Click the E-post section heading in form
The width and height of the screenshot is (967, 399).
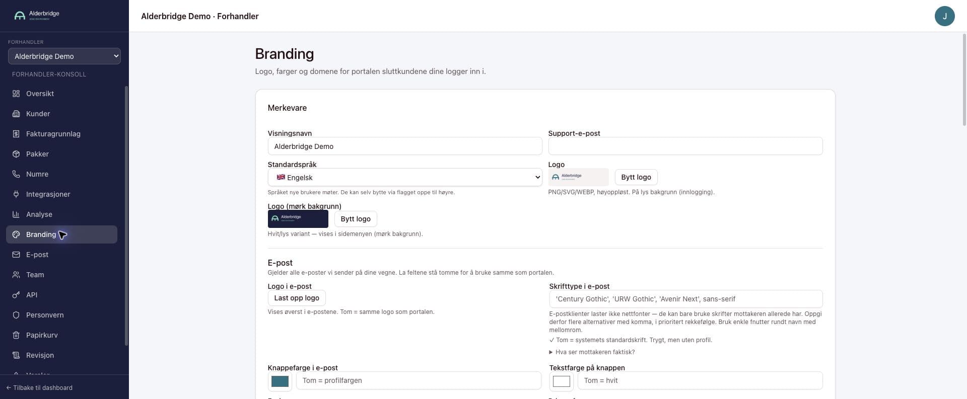(280, 263)
